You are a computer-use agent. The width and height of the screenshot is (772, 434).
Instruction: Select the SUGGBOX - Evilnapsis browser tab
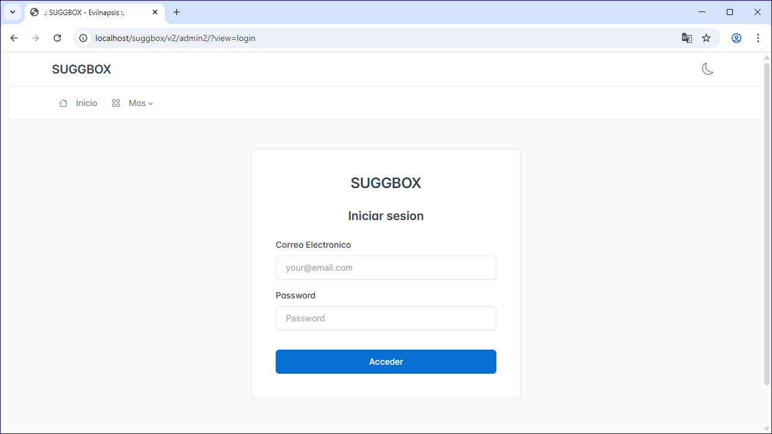coord(95,13)
